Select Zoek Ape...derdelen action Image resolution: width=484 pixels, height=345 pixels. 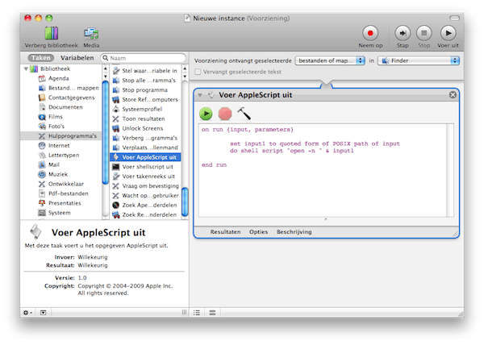(x=145, y=205)
